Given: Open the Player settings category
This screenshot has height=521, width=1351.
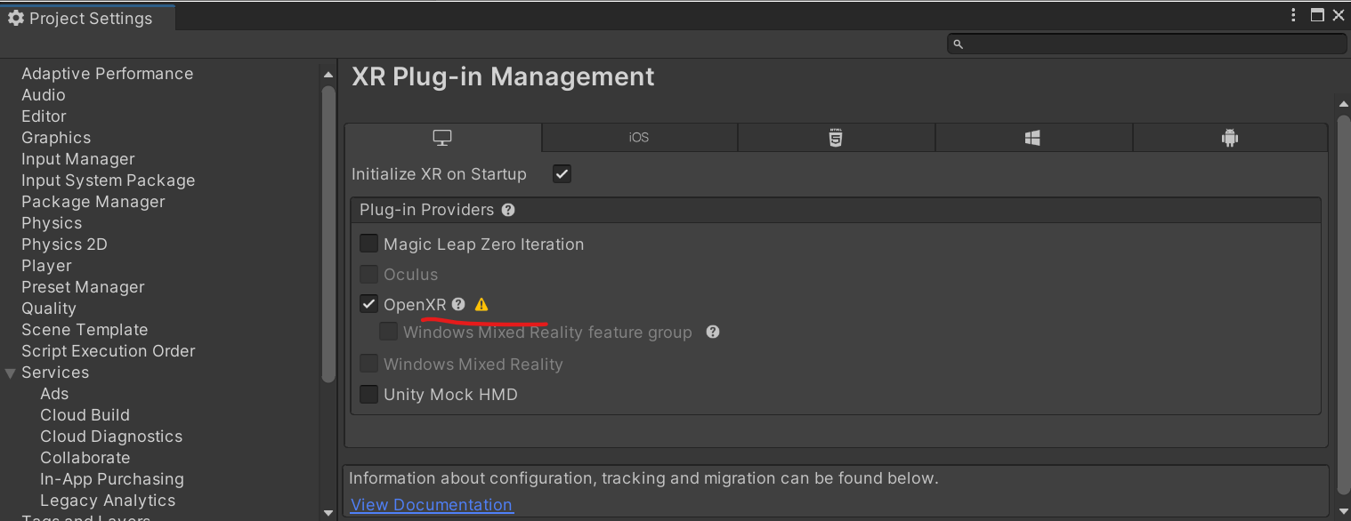Looking at the screenshot, I should pos(46,266).
